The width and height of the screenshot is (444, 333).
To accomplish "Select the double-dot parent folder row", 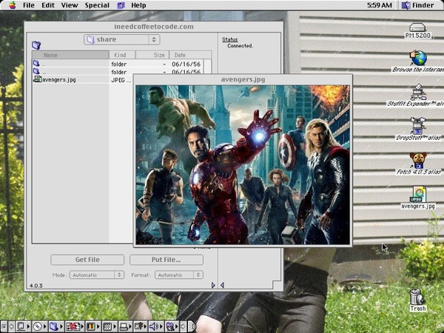I will pyautogui.click(x=118, y=72).
